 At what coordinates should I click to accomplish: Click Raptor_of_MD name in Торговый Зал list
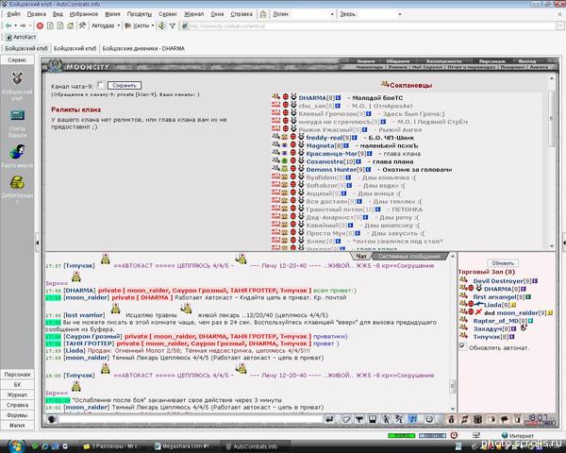(x=496, y=321)
